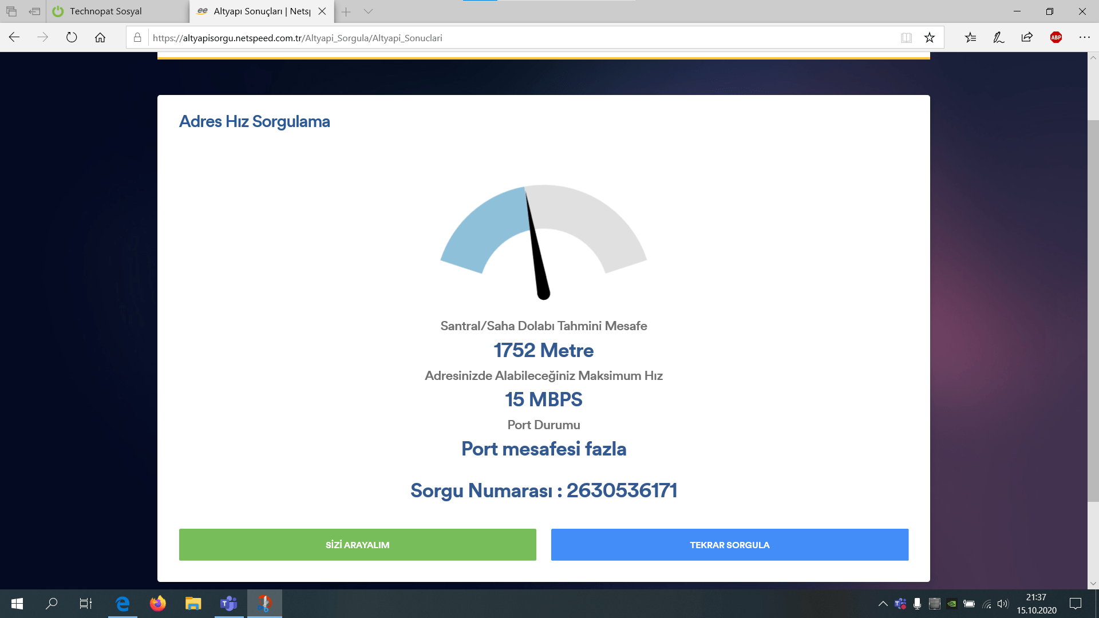Viewport: 1099px width, 618px height.
Task: Open the Adblock Plus extension icon
Action: pyautogui.click(x=1056, y=38)
